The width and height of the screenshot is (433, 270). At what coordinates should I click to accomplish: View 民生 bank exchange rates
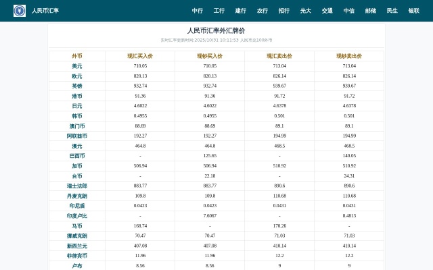392,11
